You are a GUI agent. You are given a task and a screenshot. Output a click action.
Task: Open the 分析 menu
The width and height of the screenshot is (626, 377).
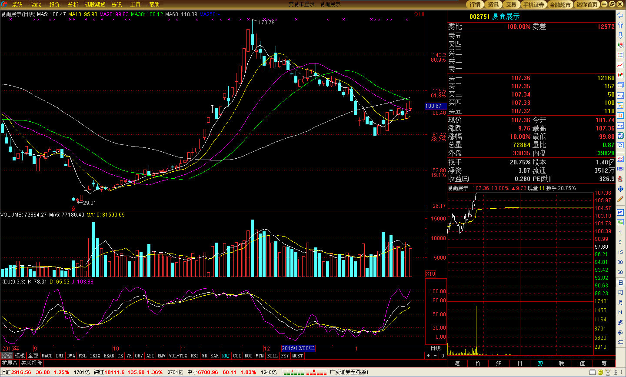click(73, 4)
